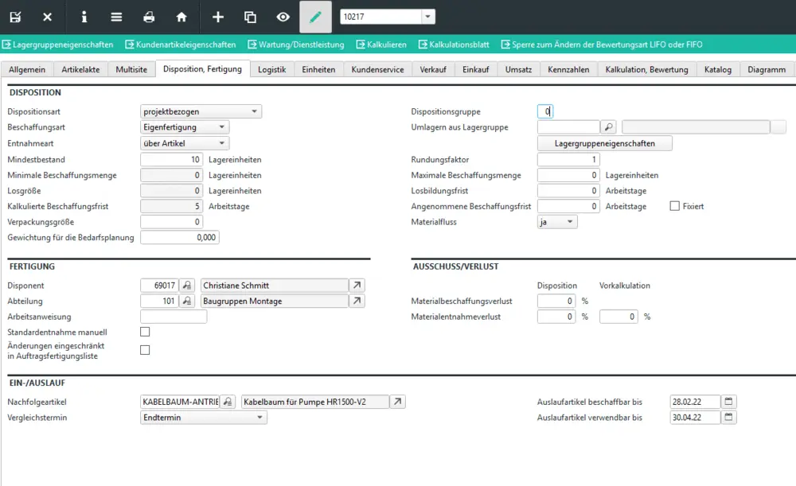Open Kalkulationsblatt link
Viewport: 796px width, 486px height.
454,45
